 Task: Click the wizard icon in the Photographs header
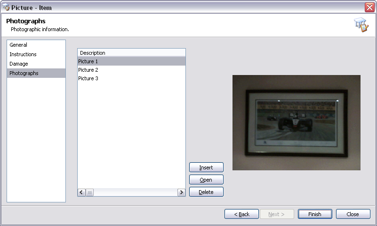pyautogui.click(x=361, y=25)
